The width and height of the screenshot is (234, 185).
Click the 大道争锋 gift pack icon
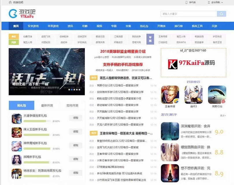point(17,119)
